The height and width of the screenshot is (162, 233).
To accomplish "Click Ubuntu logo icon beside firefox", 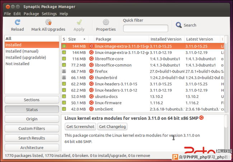I will (91, 71).
